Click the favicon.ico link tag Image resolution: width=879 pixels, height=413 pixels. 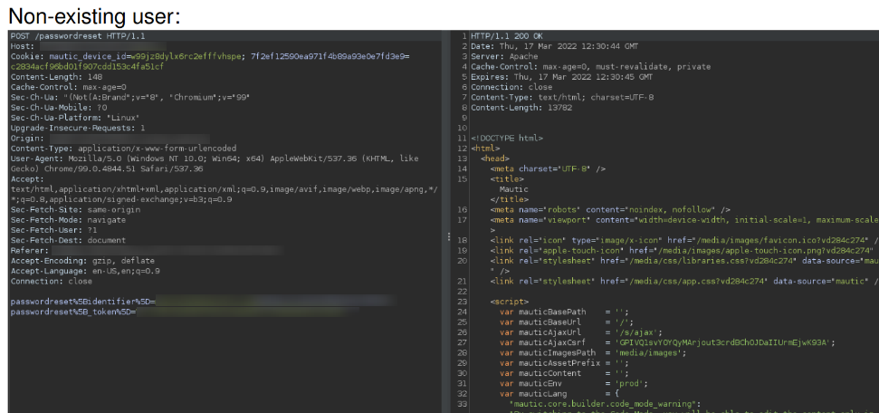point(684,240)
